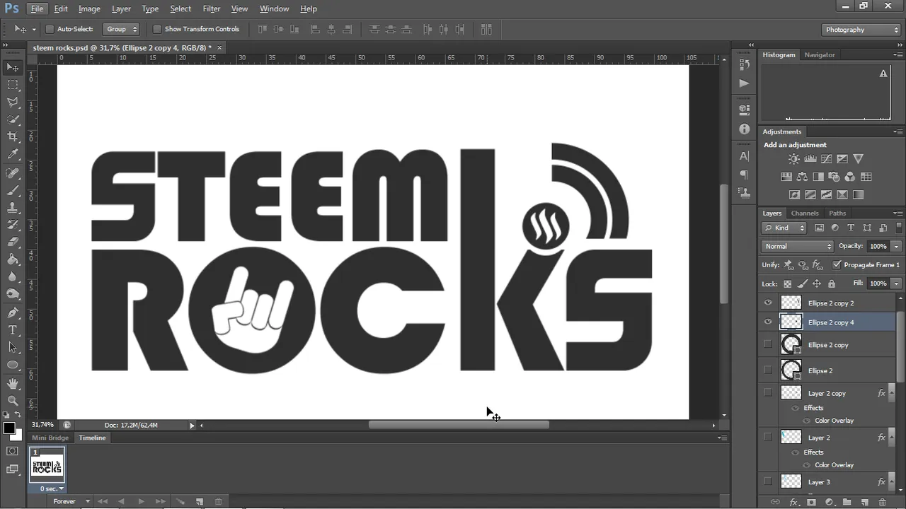The image size is (906, 509).
Task: Select the Clone Stamp tool
Action: pos(13,209)
